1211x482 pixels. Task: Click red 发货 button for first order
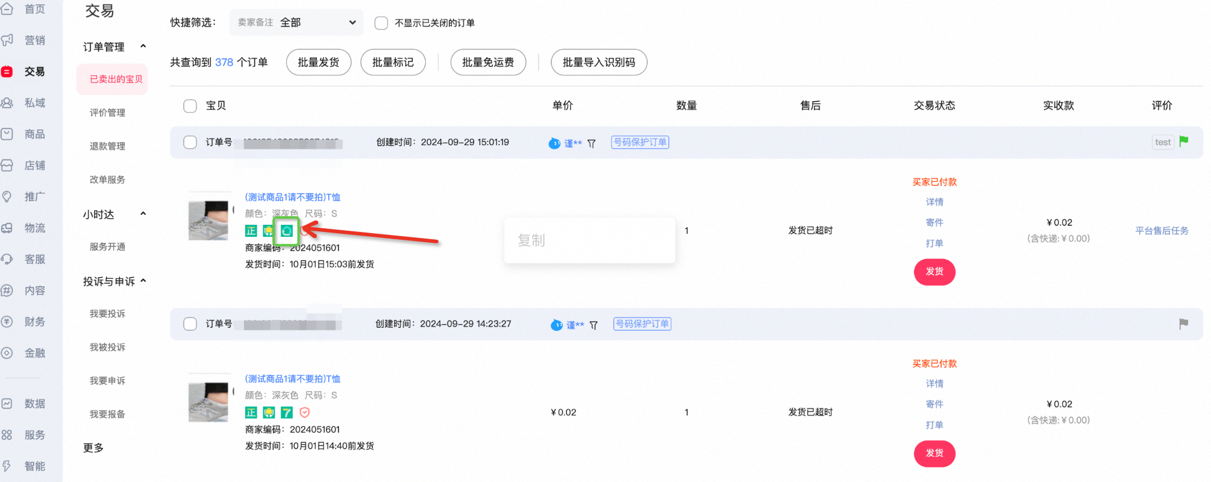(x=934, y=272)
